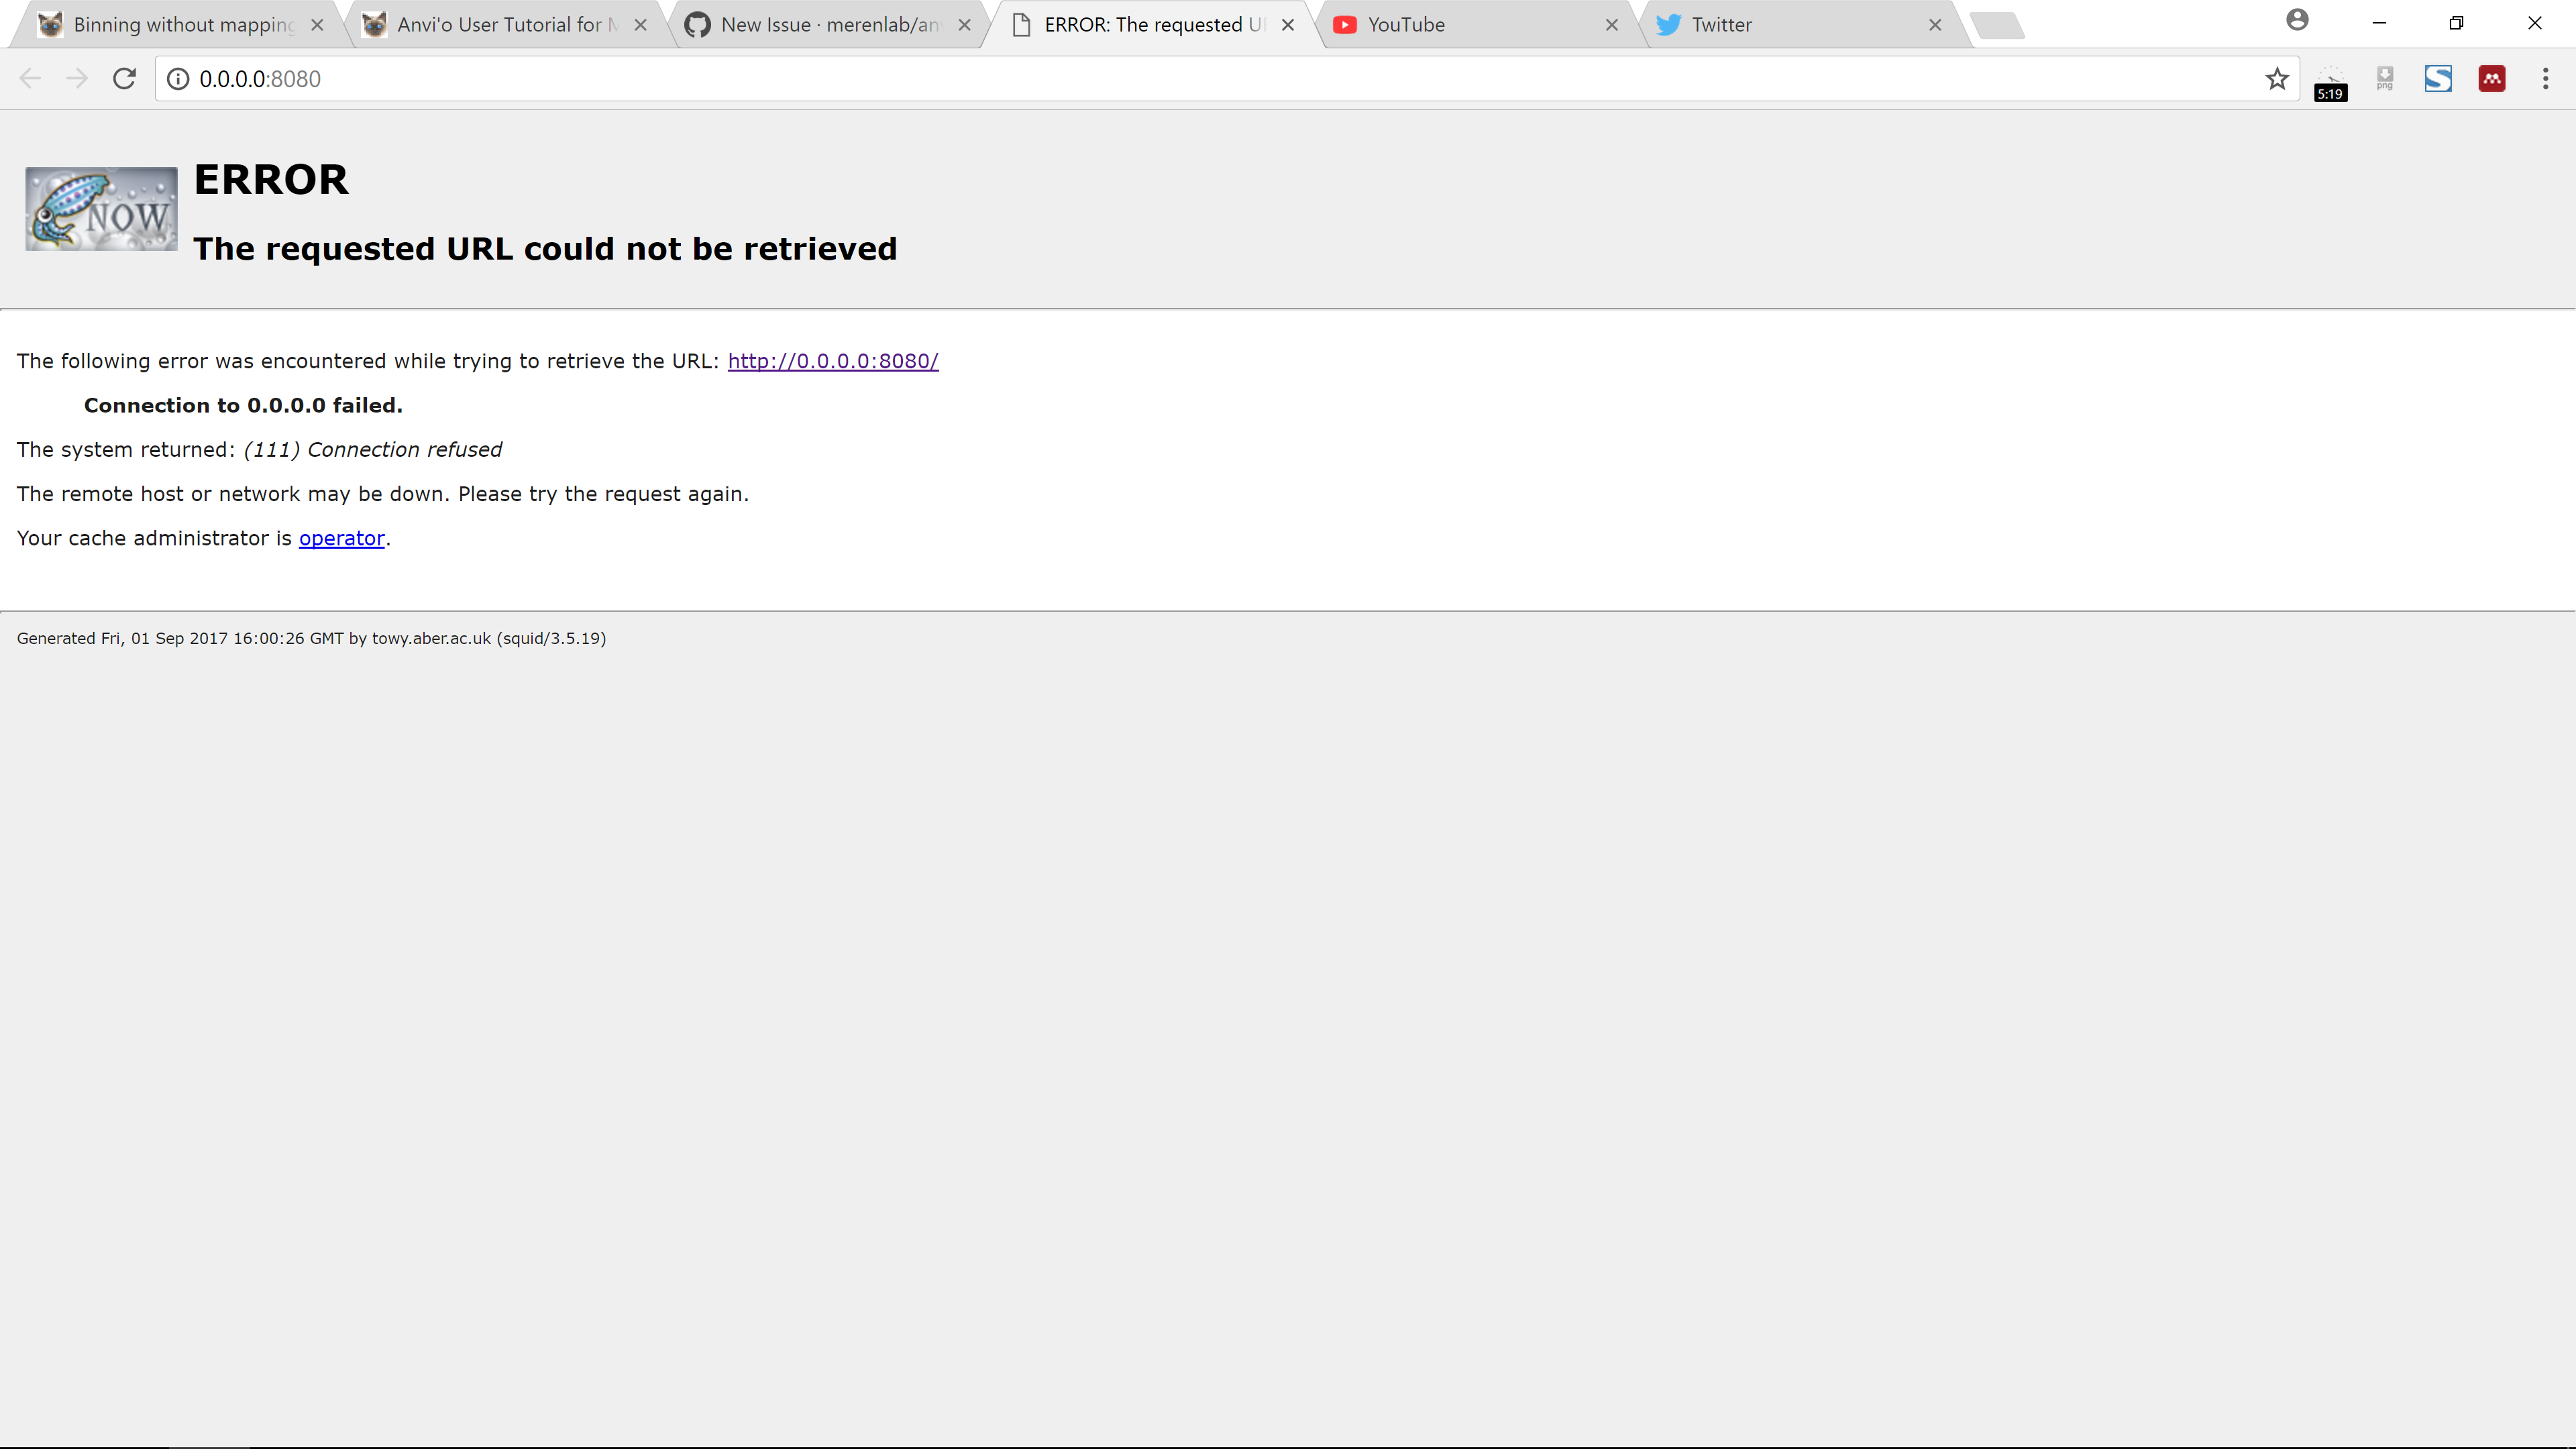Close the ERROR tab

click(x=1288, y=25)
